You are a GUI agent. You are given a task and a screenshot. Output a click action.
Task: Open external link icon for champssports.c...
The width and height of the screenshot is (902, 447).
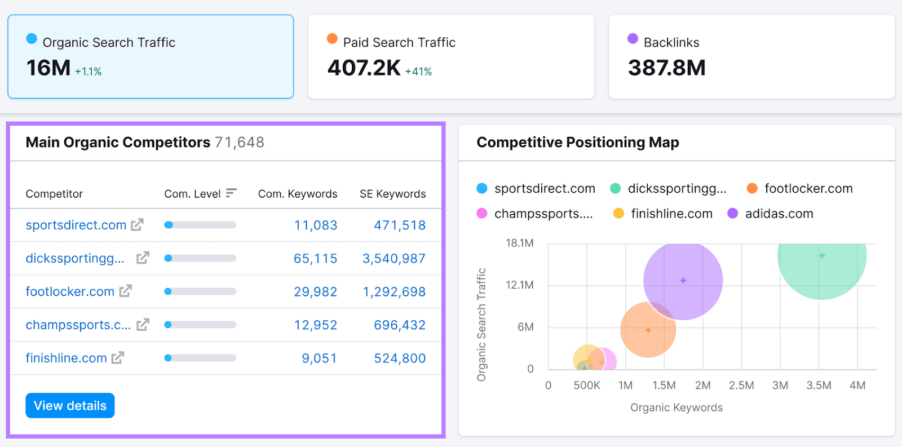click(143, 324)
